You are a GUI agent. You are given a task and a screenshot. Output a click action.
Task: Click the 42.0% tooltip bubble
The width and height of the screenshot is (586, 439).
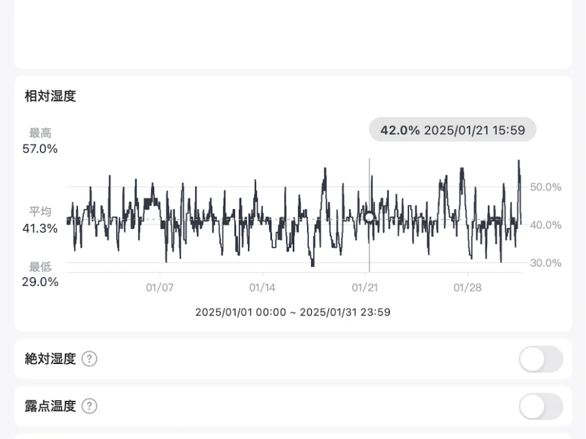tap(452, 130)
